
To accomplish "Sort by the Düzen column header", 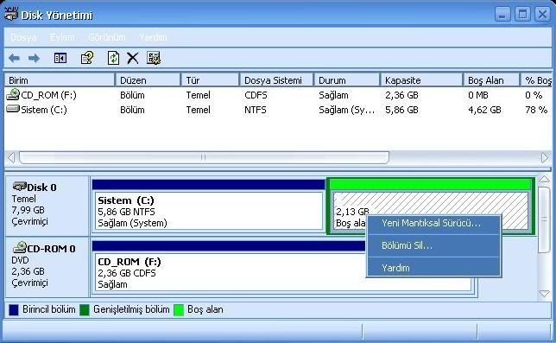I will 148,80.
